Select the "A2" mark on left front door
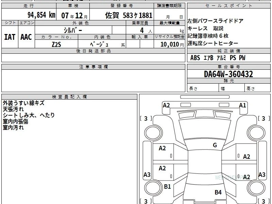272x204 pixels. 162,148
